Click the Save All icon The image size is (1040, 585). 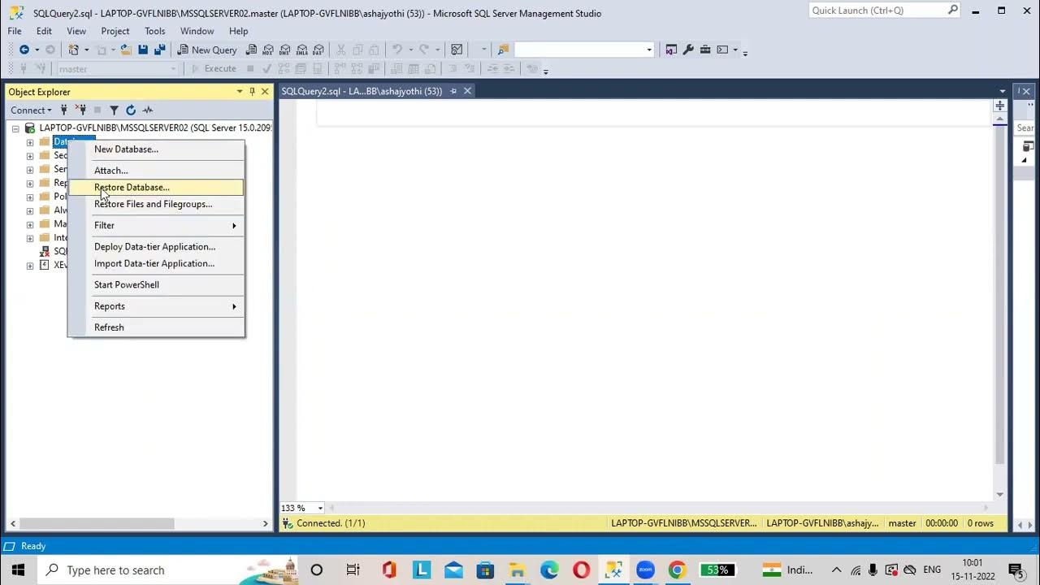160,50
